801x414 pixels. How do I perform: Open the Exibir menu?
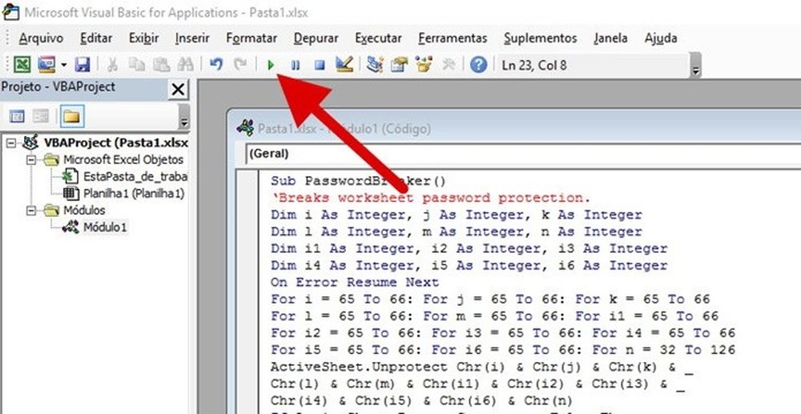click(x=143, y=38)
